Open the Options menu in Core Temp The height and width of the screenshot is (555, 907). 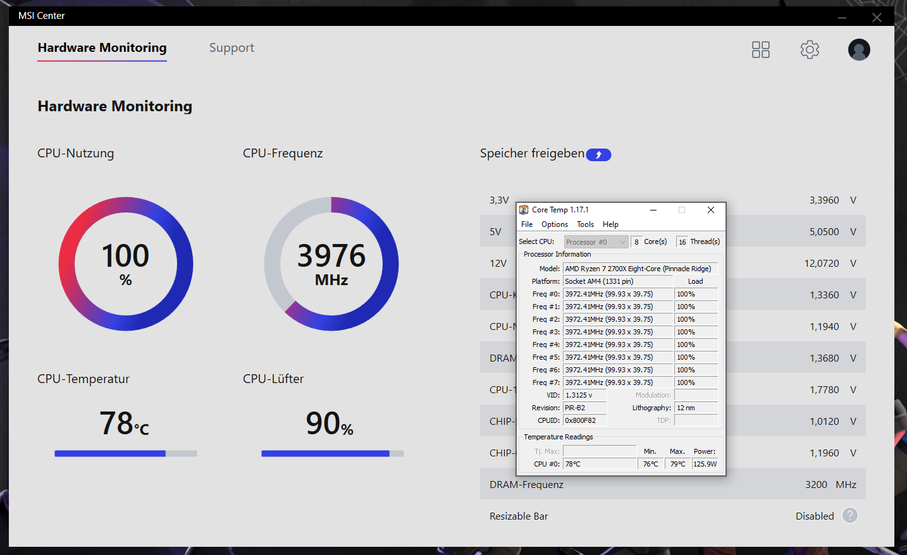[x=555, y=224]
